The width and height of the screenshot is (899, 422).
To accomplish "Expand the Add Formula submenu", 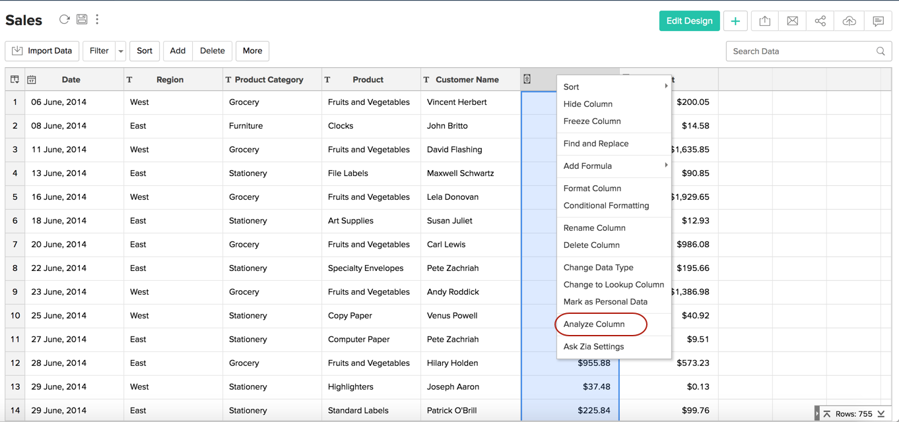I will (614, 166).
